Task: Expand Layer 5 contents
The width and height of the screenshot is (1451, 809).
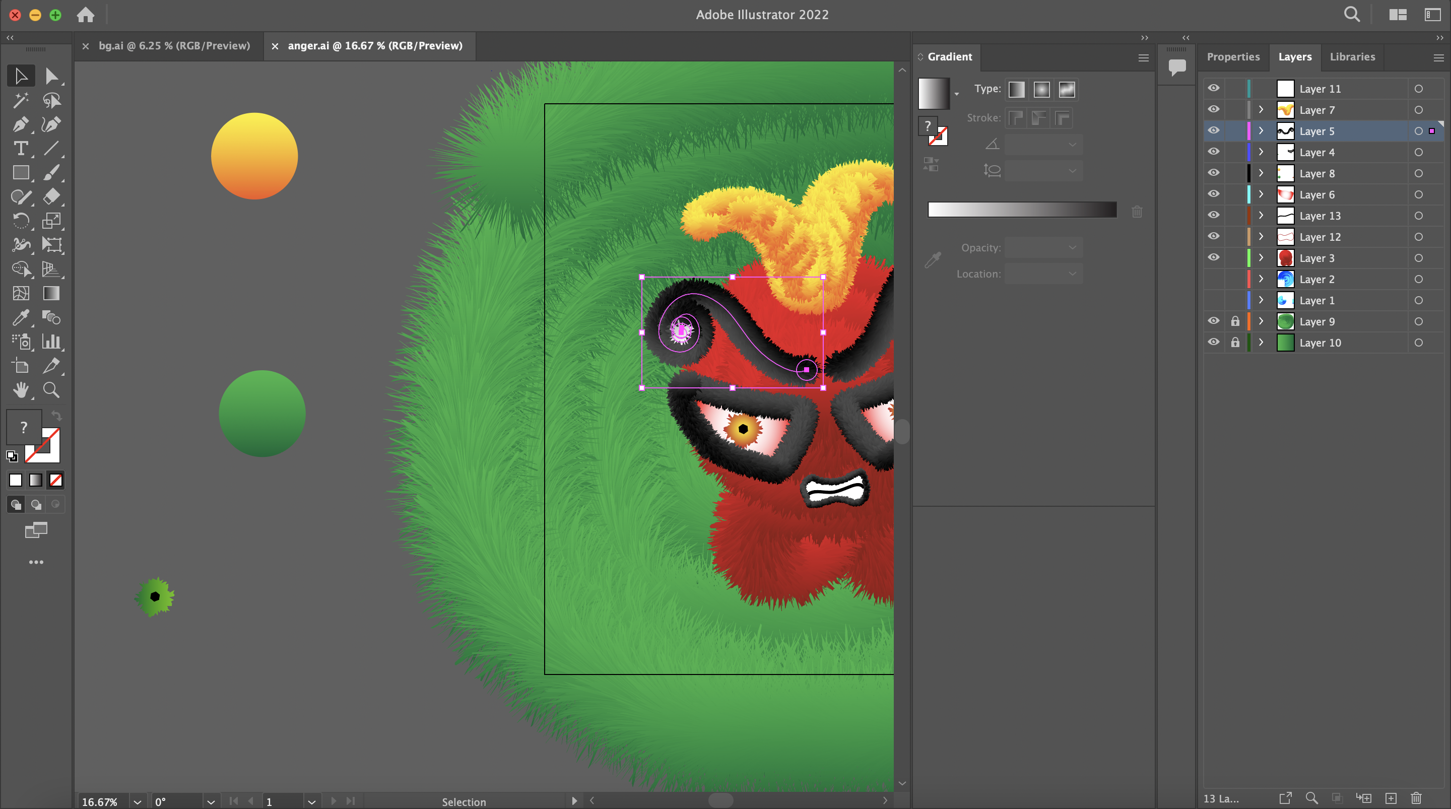Action: (1261, 130)
